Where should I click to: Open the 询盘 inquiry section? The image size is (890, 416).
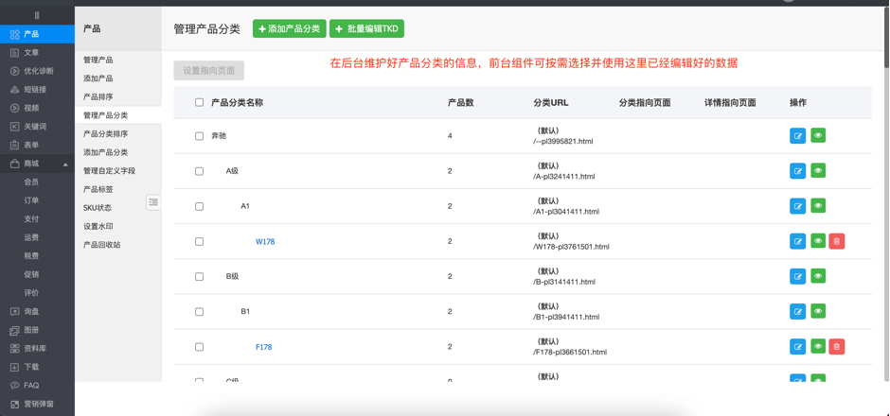[37, 311]
